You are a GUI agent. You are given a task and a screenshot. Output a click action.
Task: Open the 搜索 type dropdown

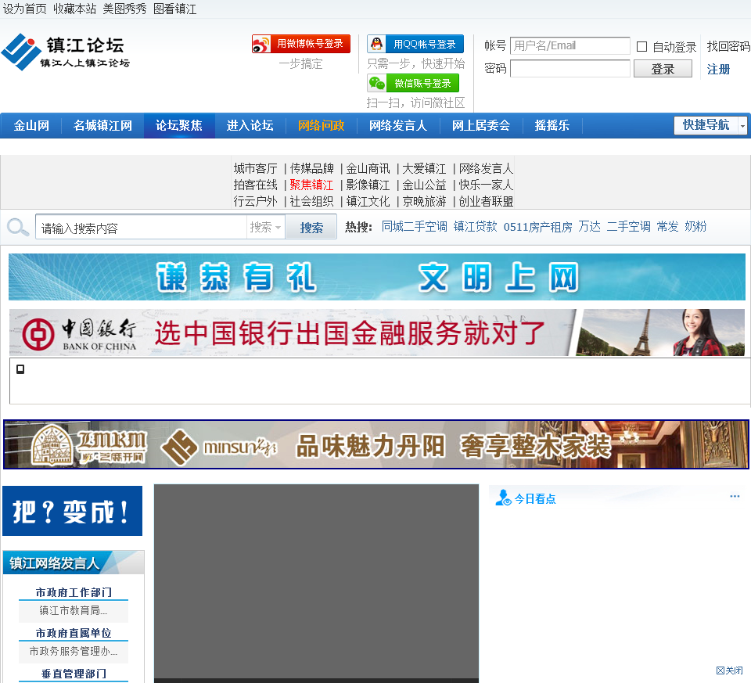tap(266, 227)
